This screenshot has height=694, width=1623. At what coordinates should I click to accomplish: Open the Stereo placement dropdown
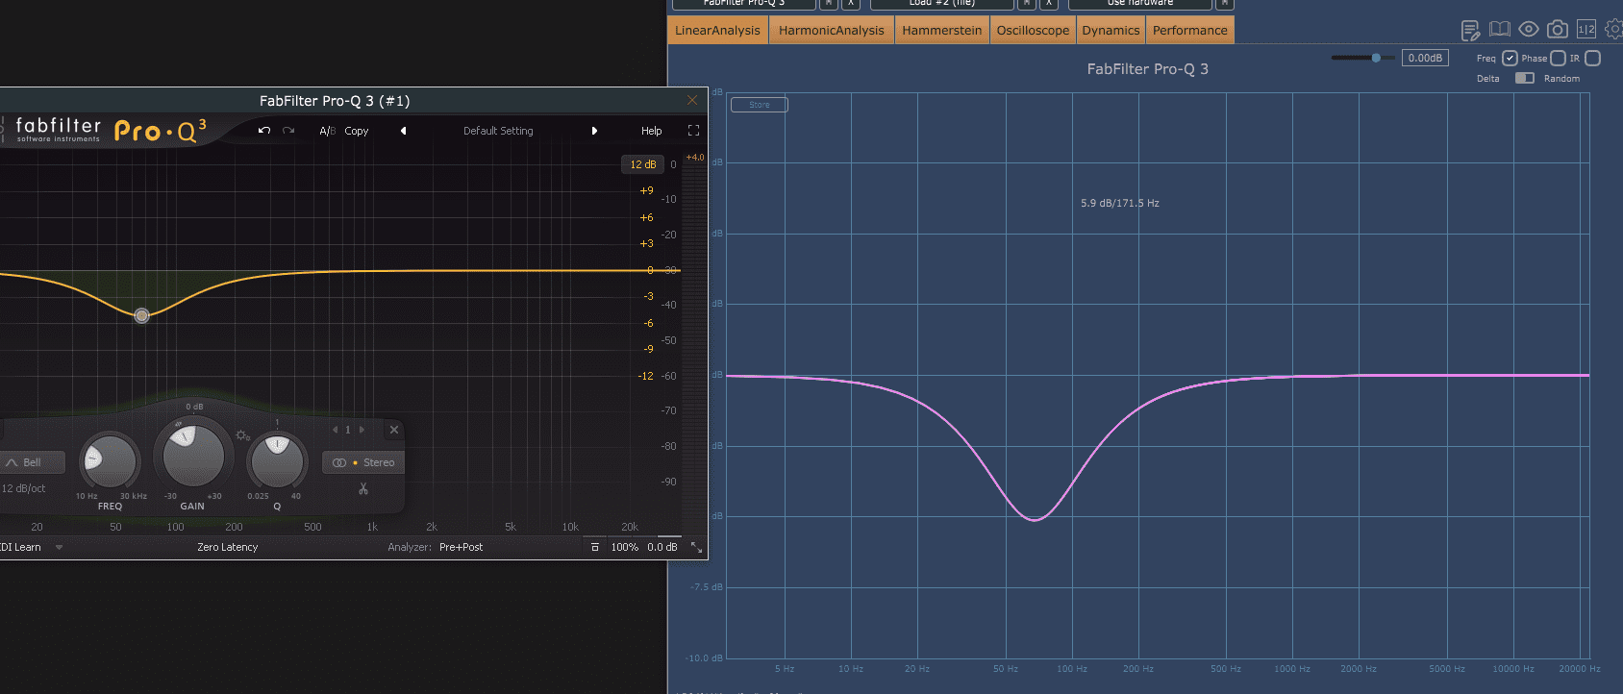click(x=363, y=462)
